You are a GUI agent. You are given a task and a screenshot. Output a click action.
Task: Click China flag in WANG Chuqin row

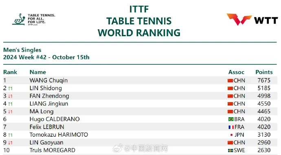point(230,81)
